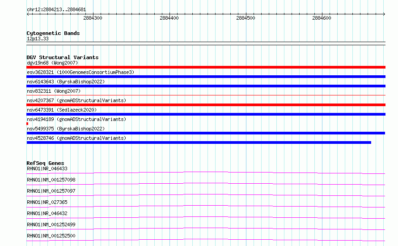The height and width of the screenshot is (246, 398).
Task: Open the DGV Structural Variants track title
Action: coord(63,57)
